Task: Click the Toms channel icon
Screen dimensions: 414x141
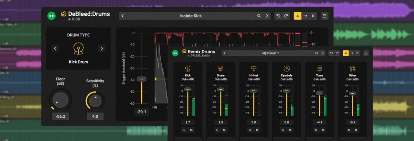Action: [x=319, y=68]
